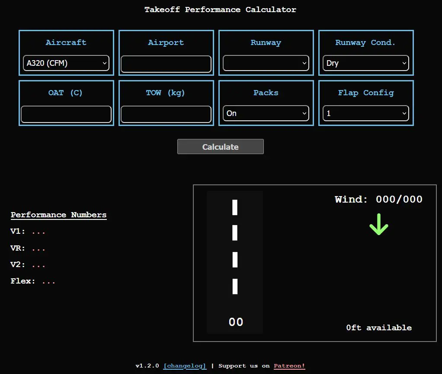Click the runway number 00 label
Screen dimensions: 442x374
(236, 322)
